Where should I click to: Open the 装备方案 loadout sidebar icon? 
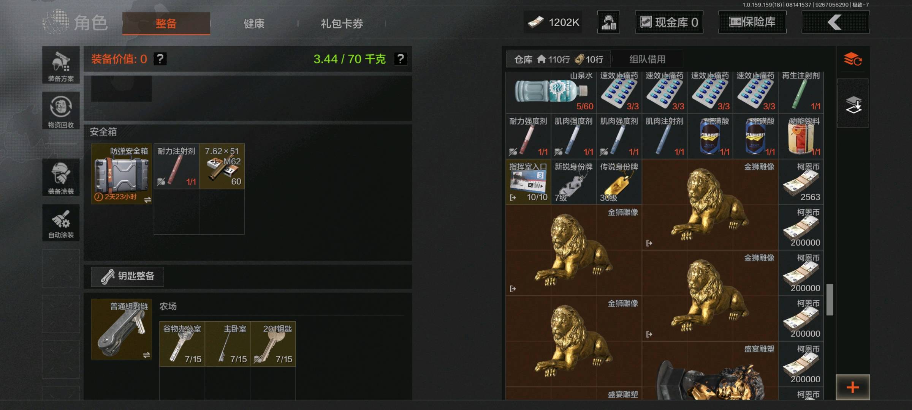click(61, 65)
